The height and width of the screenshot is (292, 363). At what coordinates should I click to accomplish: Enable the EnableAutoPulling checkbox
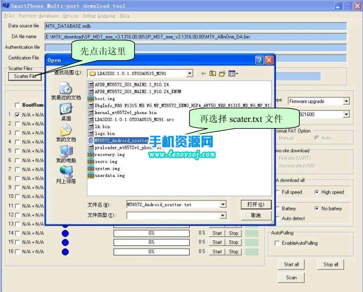click(277, 243)
